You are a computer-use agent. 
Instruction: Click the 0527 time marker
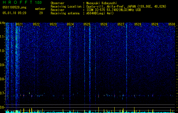(x=121, y=24)
